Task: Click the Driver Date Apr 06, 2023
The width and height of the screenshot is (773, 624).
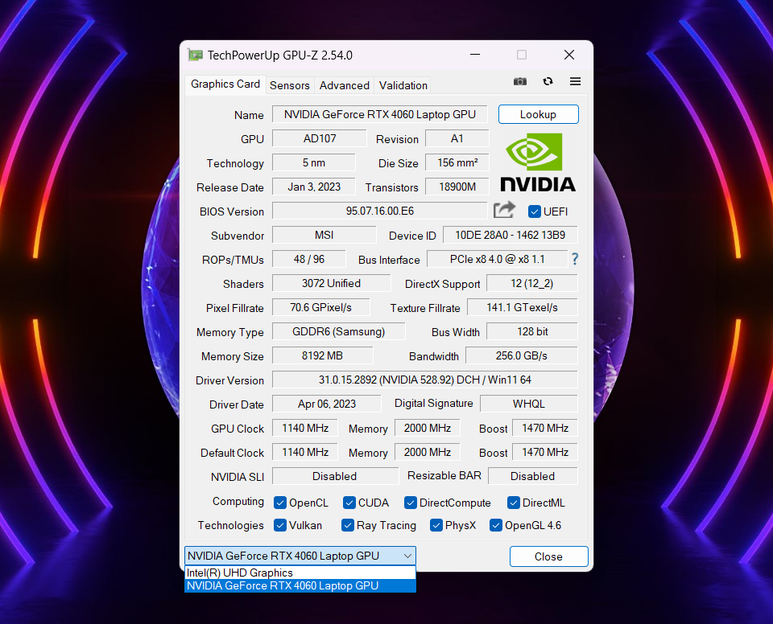Action: [326, 404]
